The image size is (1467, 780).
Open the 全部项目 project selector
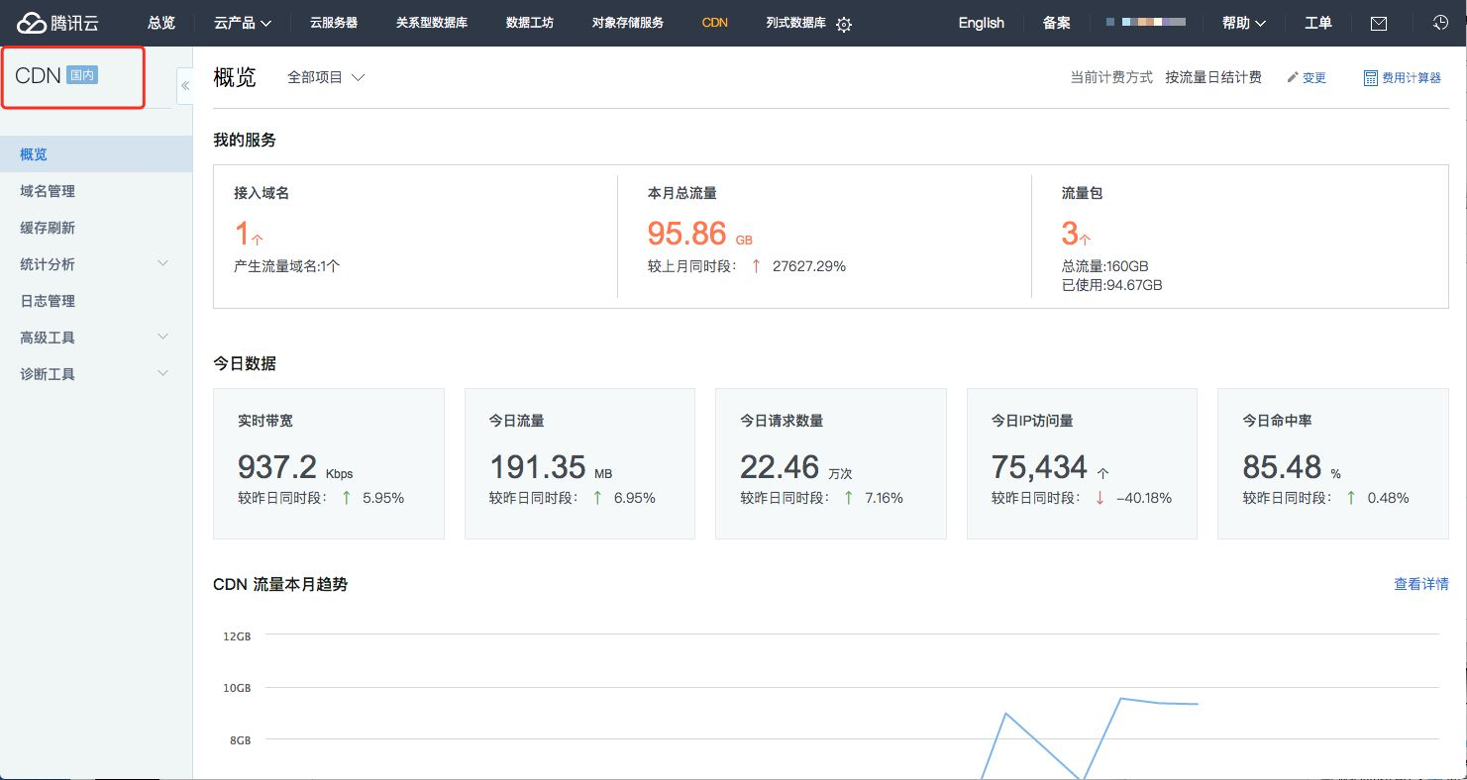(x=326, y=77)
